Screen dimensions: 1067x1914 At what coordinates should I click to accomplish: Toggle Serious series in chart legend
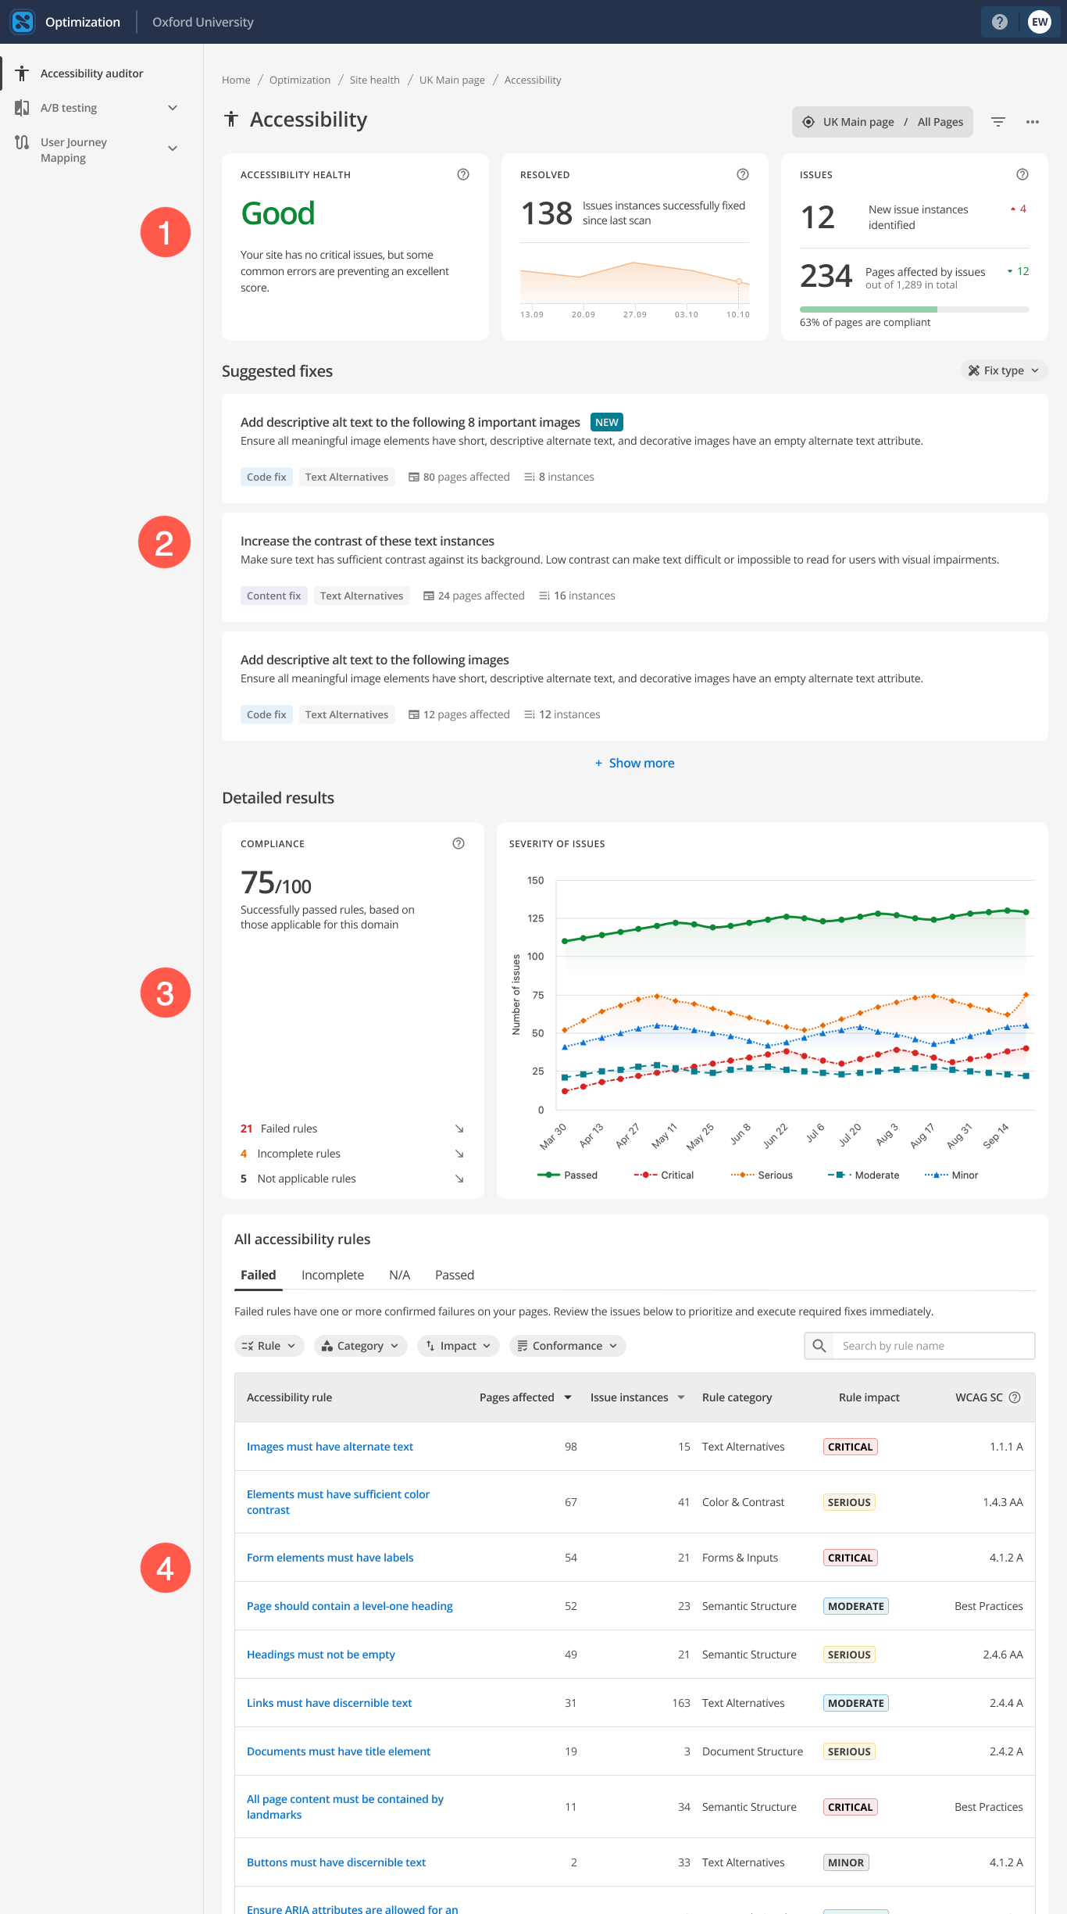[x=762, y=1175]
